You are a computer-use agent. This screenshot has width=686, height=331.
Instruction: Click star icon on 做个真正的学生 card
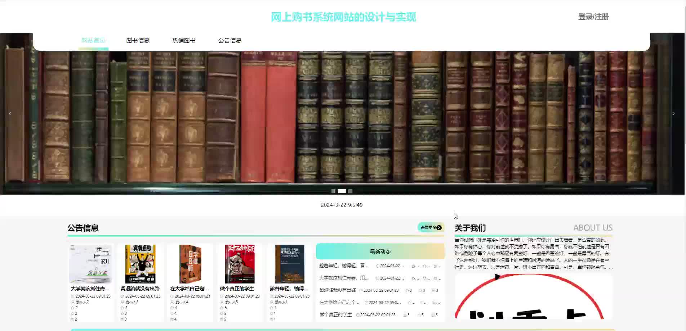pos(222,313)
